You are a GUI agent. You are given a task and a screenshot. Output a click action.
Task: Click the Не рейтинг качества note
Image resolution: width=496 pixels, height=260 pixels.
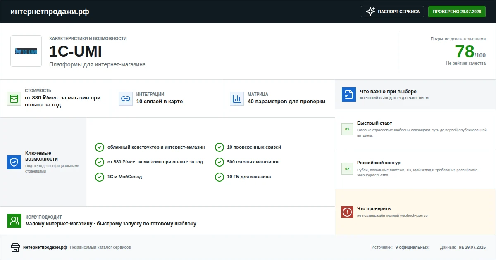click(x=466, y=64)
